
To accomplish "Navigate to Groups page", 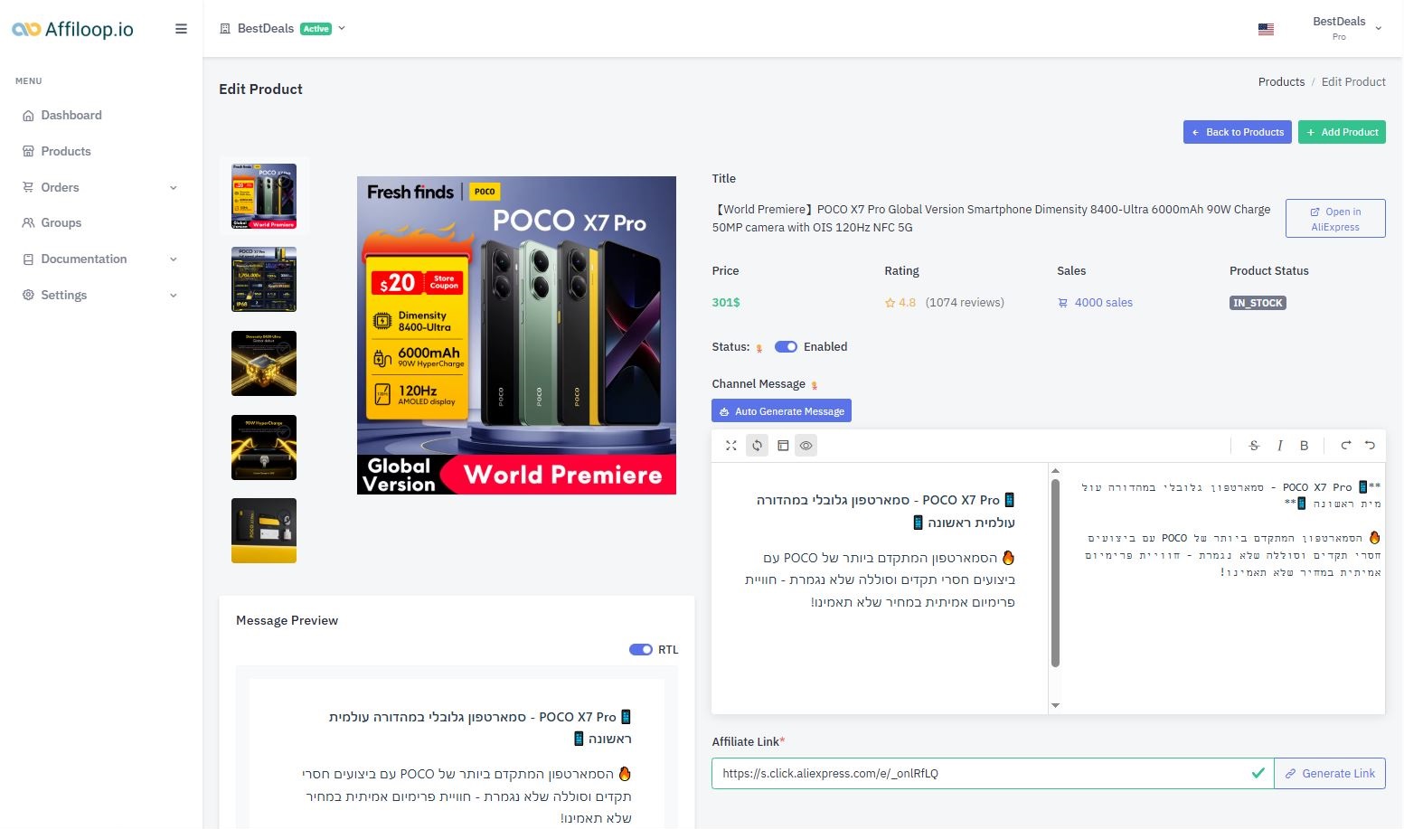I will (61, 222).
